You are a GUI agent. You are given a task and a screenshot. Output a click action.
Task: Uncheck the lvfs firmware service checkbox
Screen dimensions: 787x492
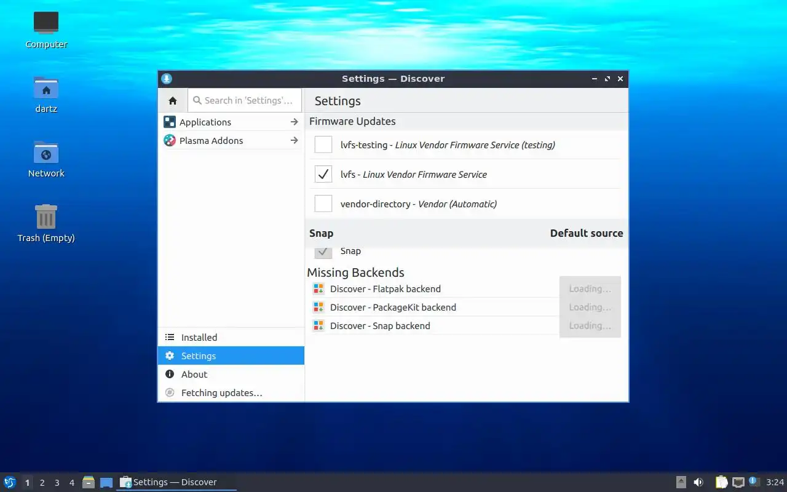[x=323, y=174]
